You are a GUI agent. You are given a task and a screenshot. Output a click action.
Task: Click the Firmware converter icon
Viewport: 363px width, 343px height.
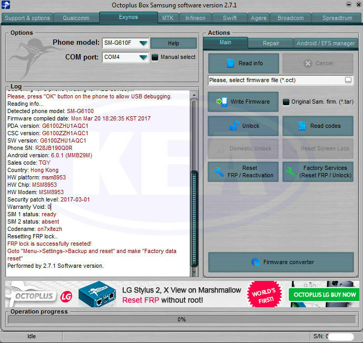click(256, 262)
